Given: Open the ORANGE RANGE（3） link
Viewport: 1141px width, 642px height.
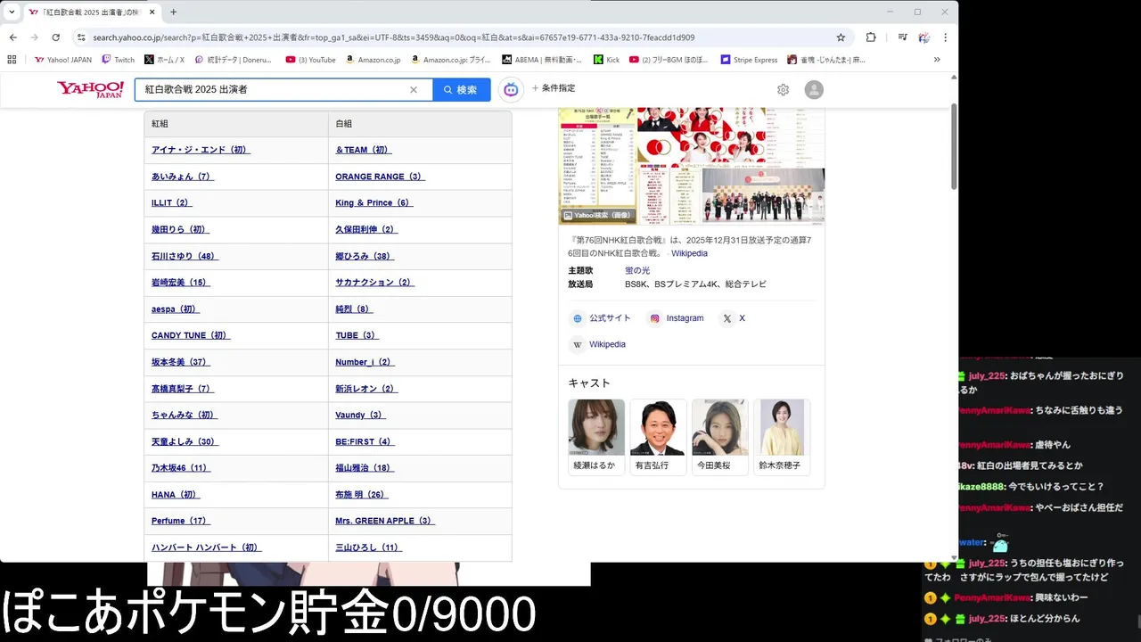Looking at the screenshot, I should click(x=380, y=177).
